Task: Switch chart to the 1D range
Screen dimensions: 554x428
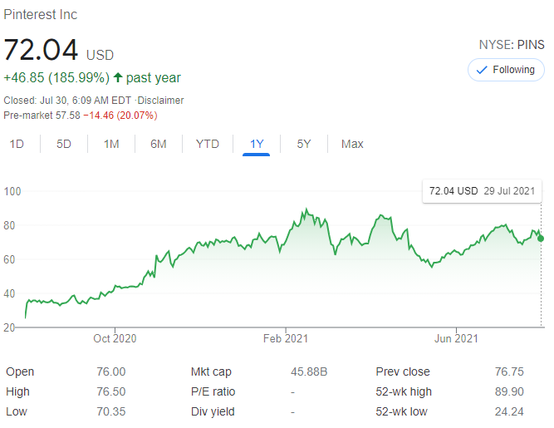Action: coord(17,144)
